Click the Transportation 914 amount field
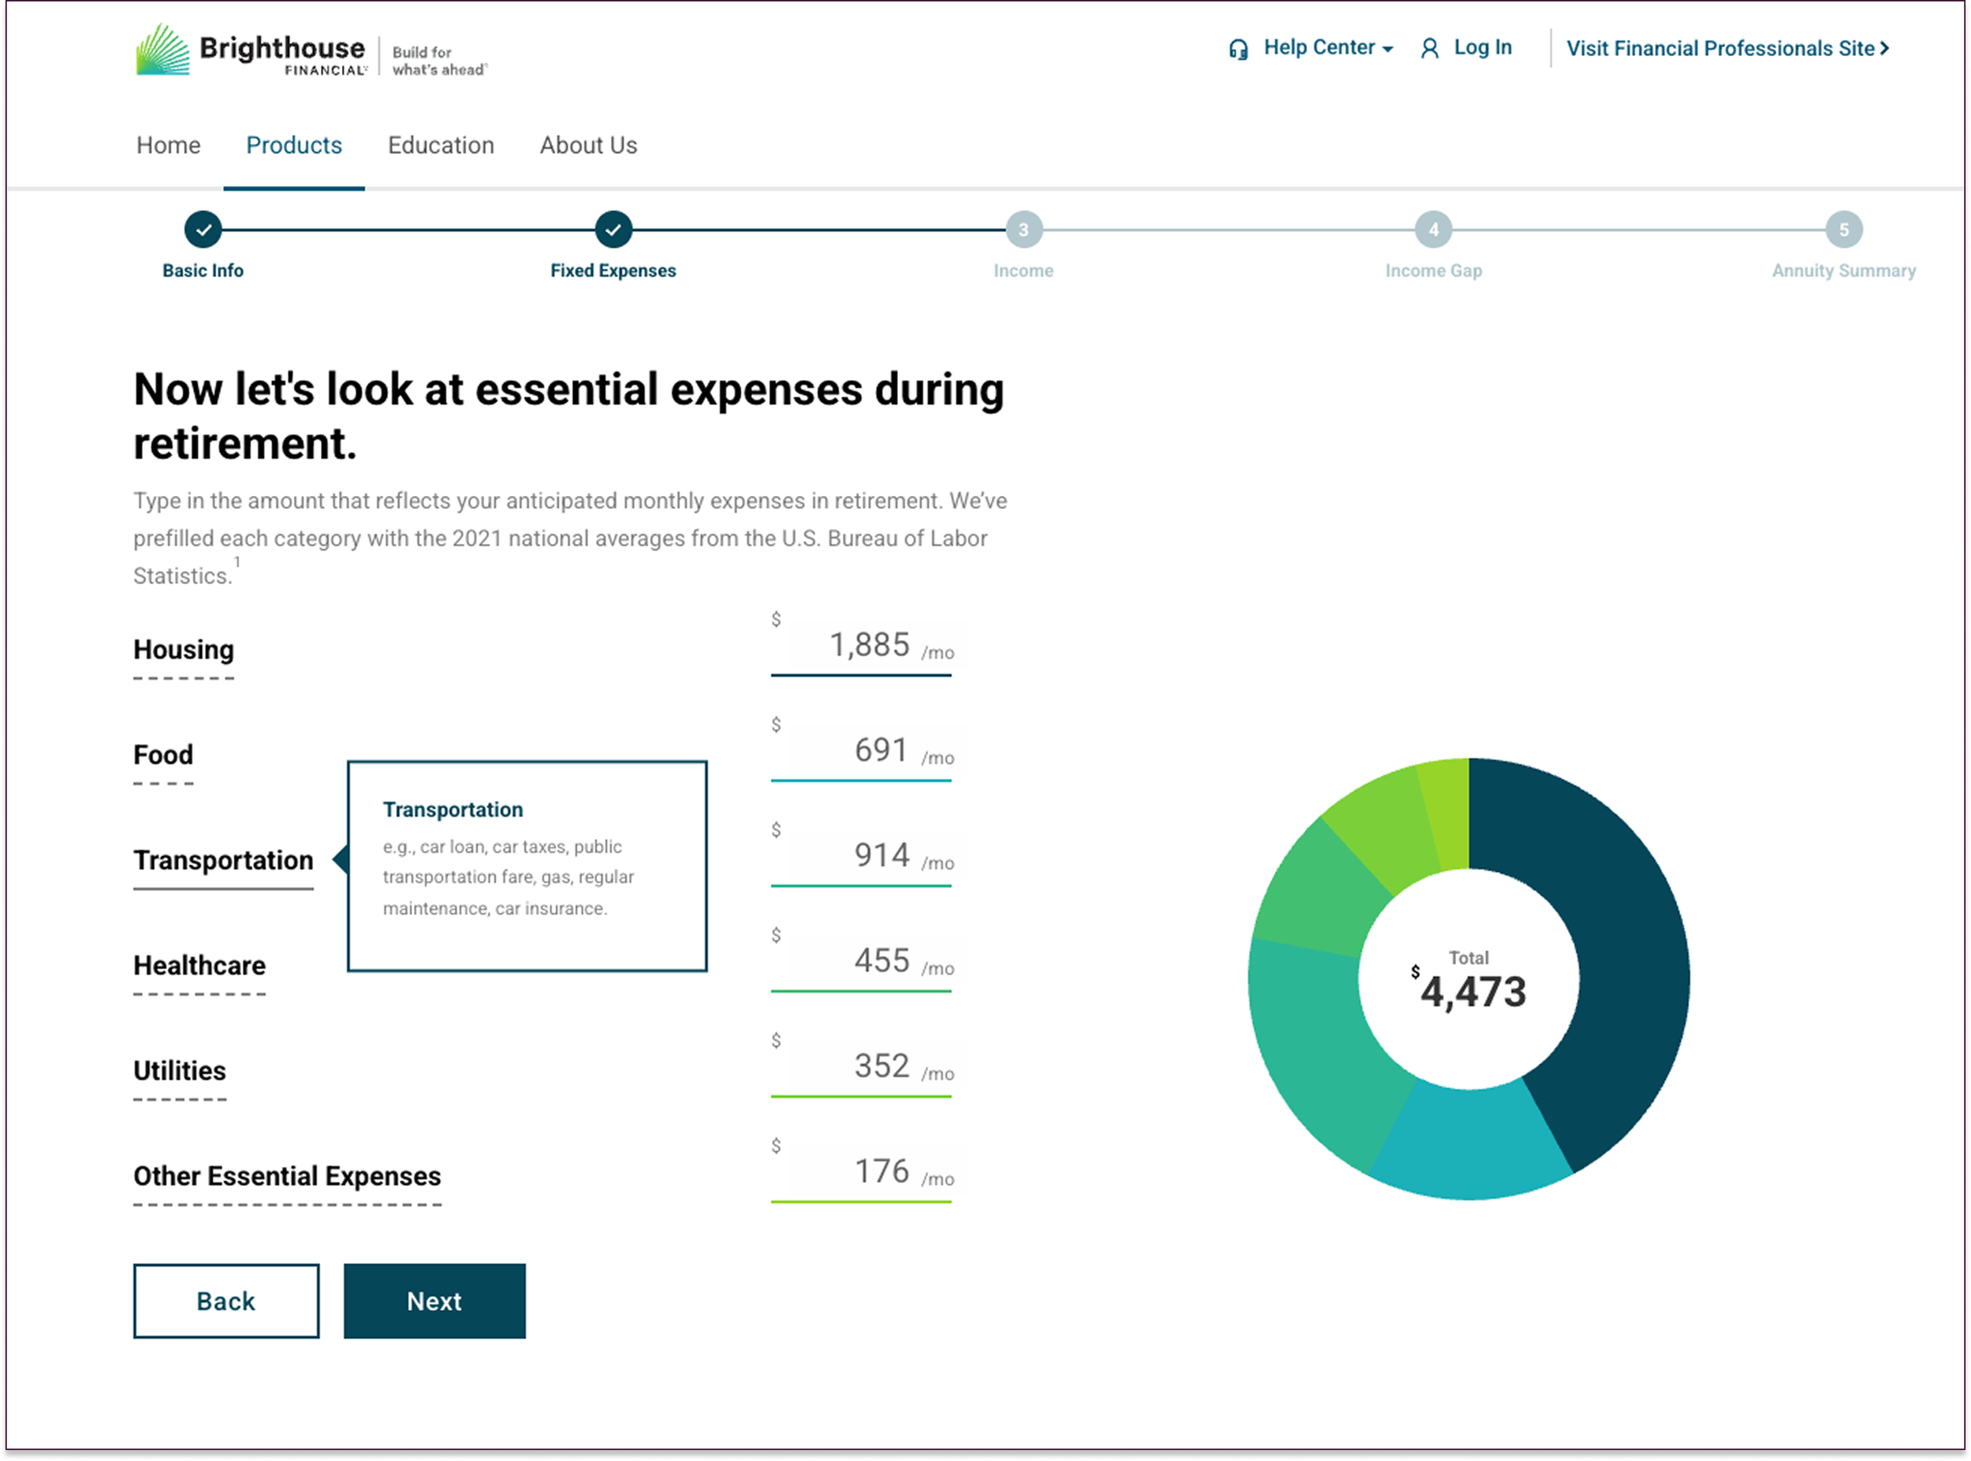Viewport: 1971px width, 1461px height. 866,856
